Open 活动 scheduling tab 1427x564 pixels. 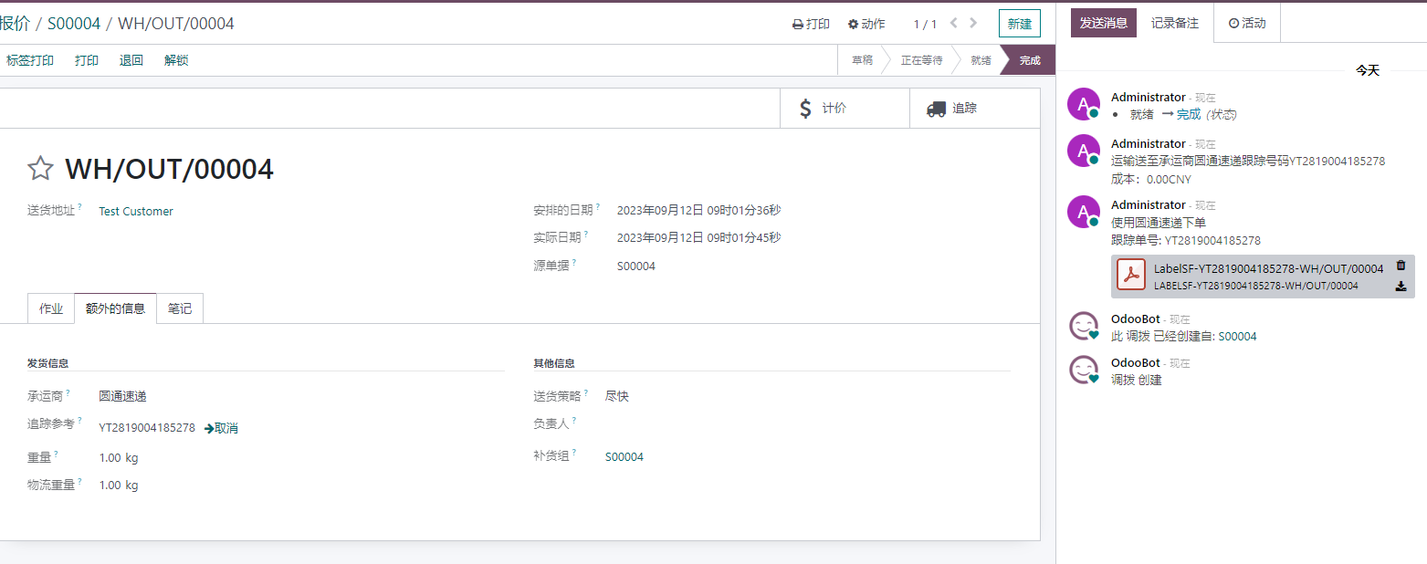1247,23
